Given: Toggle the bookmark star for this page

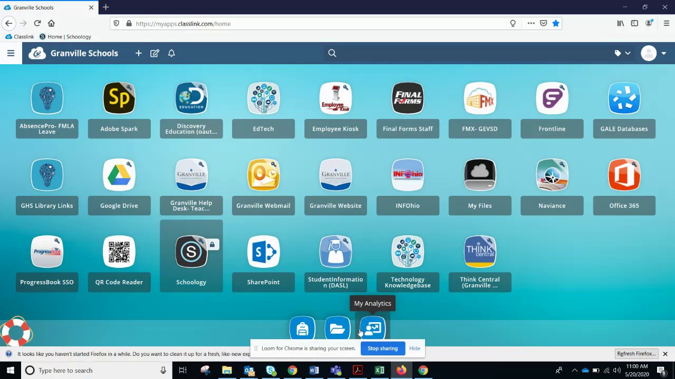Looking at the screenshot, I should point(556,24).
